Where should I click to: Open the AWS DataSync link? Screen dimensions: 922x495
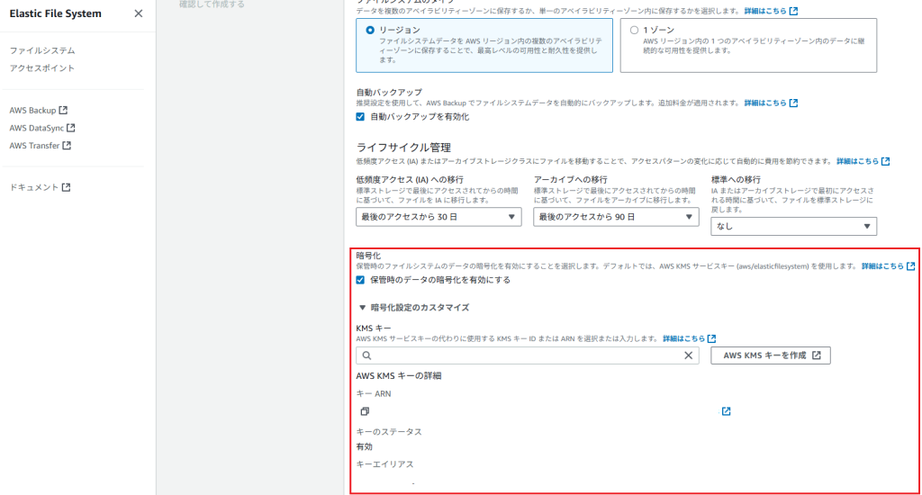42,128
